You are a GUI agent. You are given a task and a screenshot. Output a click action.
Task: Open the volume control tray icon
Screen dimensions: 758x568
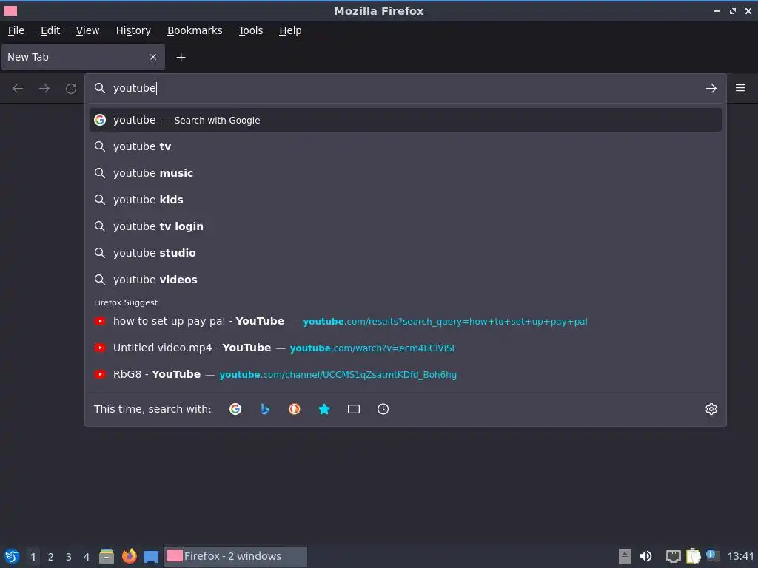(x=645, y=556)
